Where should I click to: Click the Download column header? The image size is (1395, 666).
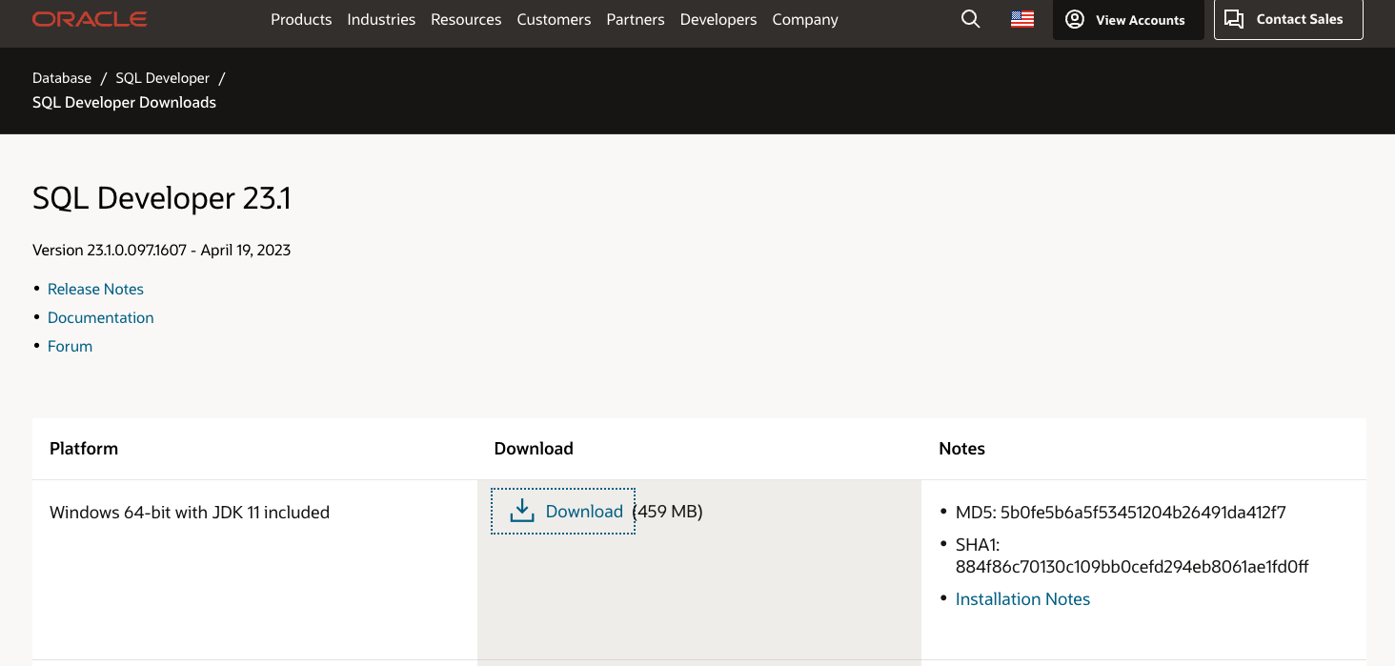[x=534, y=449]
